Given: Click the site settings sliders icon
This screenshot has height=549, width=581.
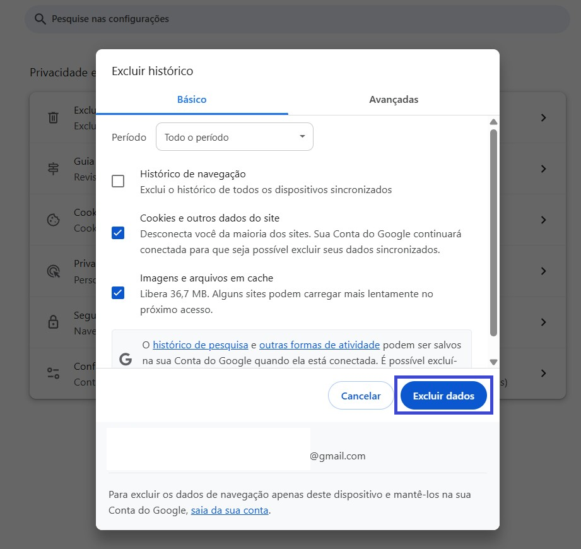Looking at the screenshot, I should 54,373.
